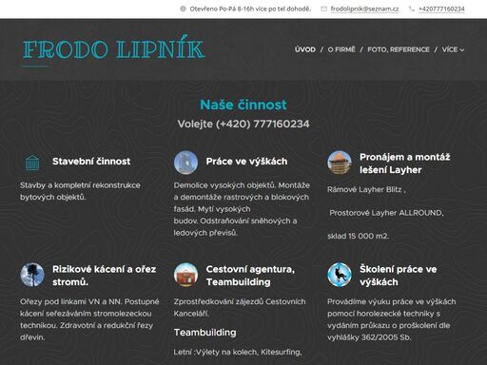Open FOTO, REFERENCE menu item
This screenshot has height=365, width=487.
tap(399, 49)
